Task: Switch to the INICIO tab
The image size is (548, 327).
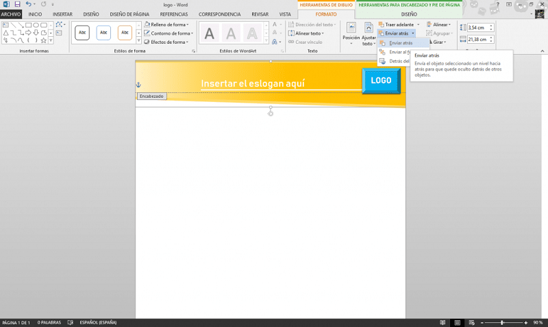Action: coord(35,14)
